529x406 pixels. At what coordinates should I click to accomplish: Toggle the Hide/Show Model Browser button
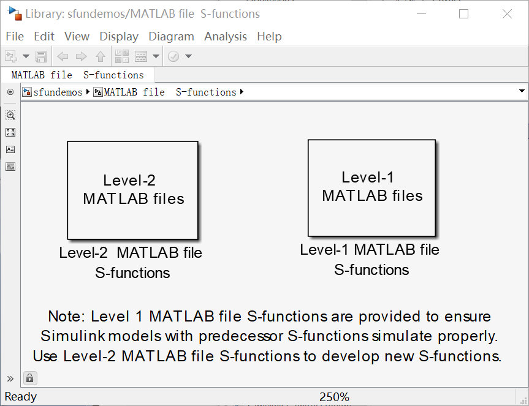[x=10, y=92]
